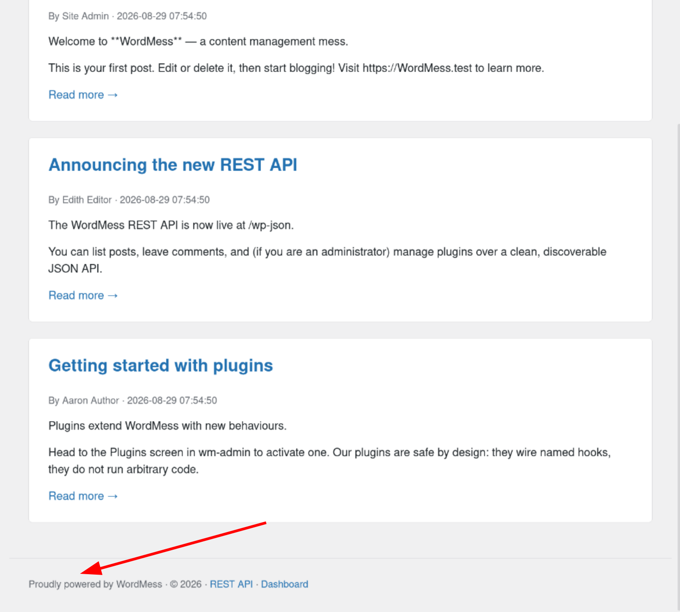Image resolution: width=680 pixels, height=612 pixels.
Task: Select Read more under the plugins post
Action: coord(83,496)
